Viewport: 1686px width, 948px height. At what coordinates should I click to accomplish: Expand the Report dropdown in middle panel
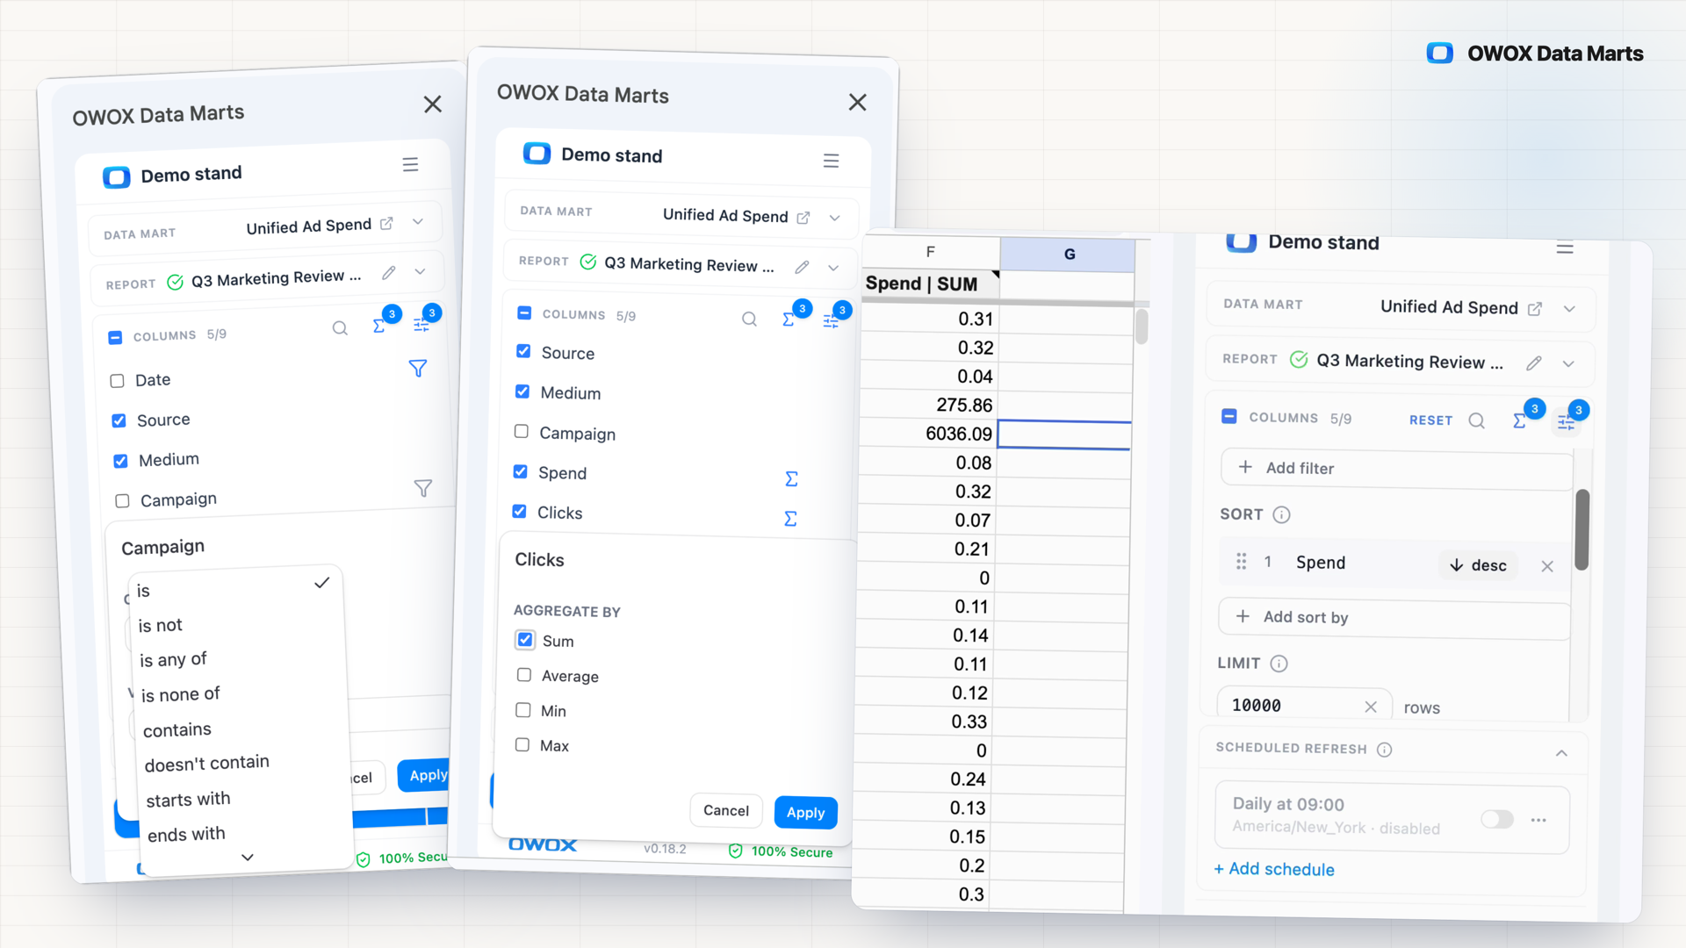coord(833,268)
